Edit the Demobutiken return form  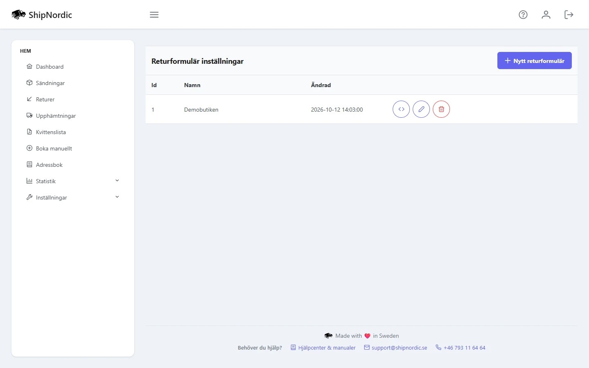421,109
